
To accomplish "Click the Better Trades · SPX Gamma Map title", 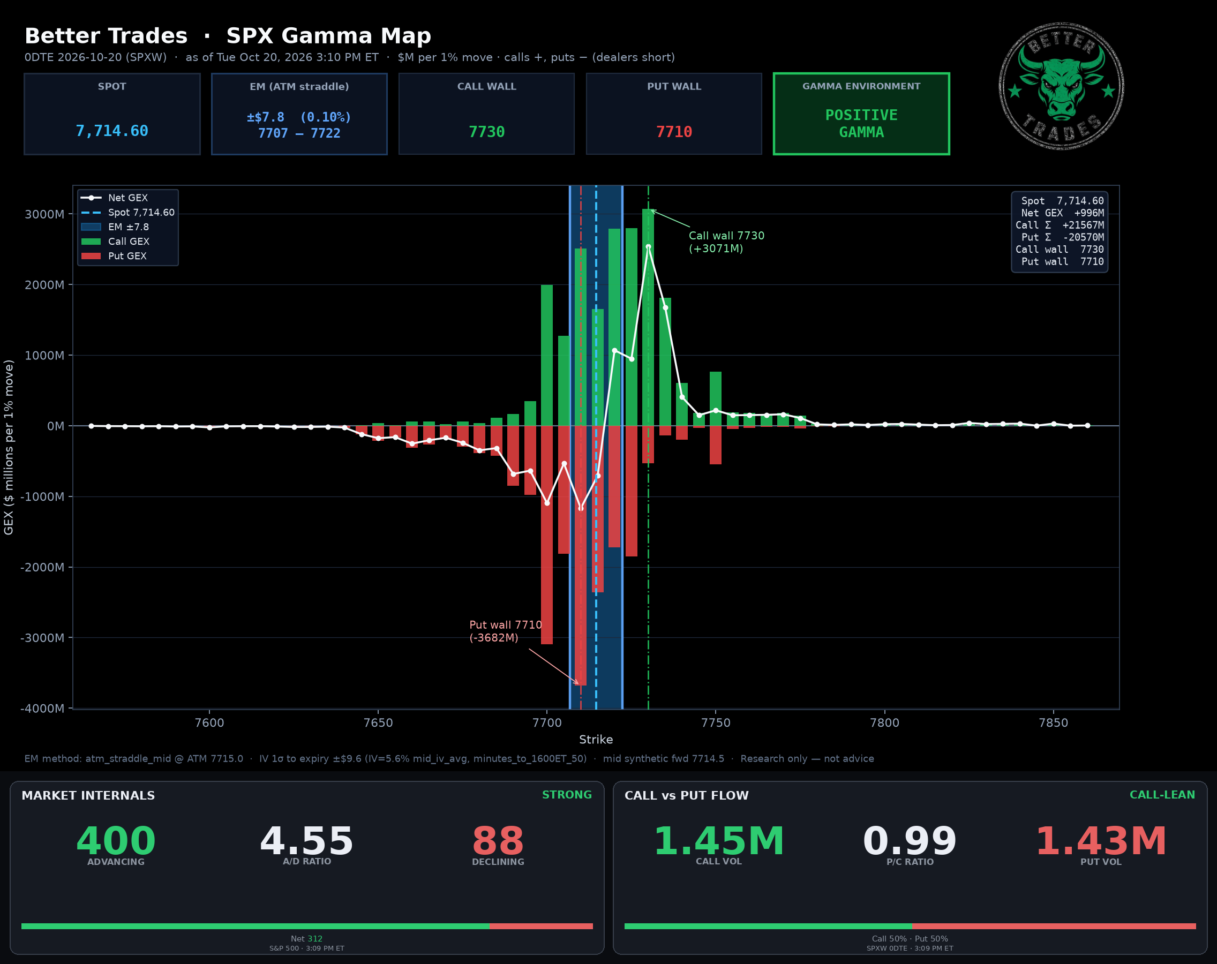I will (x=228, y=36).
